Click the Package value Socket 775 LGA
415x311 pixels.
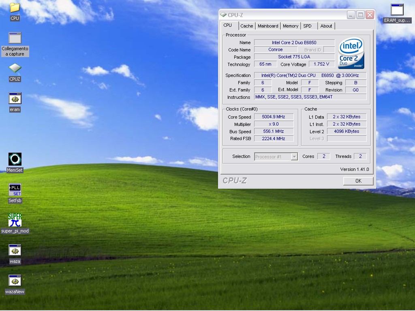click(x=294, y=57)
